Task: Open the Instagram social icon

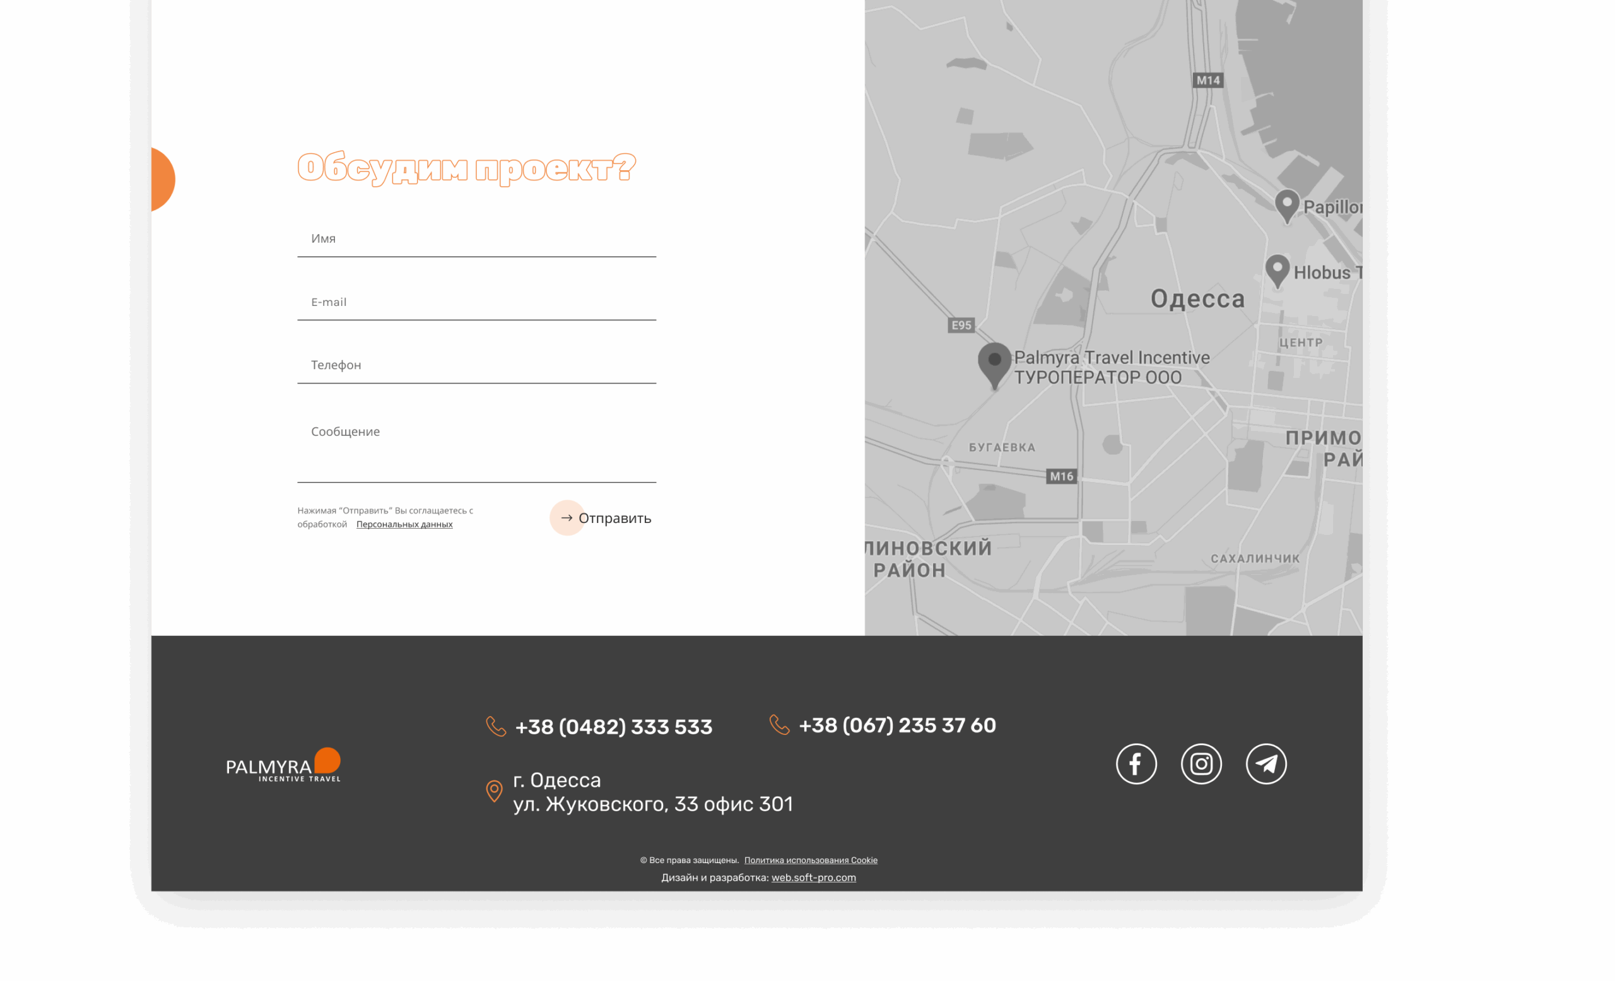Action: click(x=1201, y=763)
